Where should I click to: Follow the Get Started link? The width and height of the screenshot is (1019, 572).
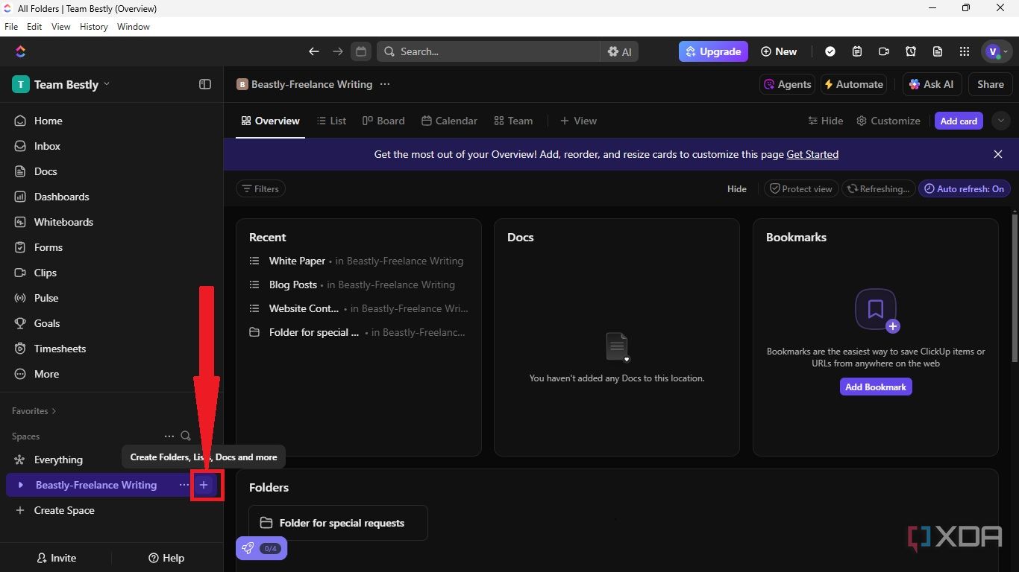pos(812,154)
